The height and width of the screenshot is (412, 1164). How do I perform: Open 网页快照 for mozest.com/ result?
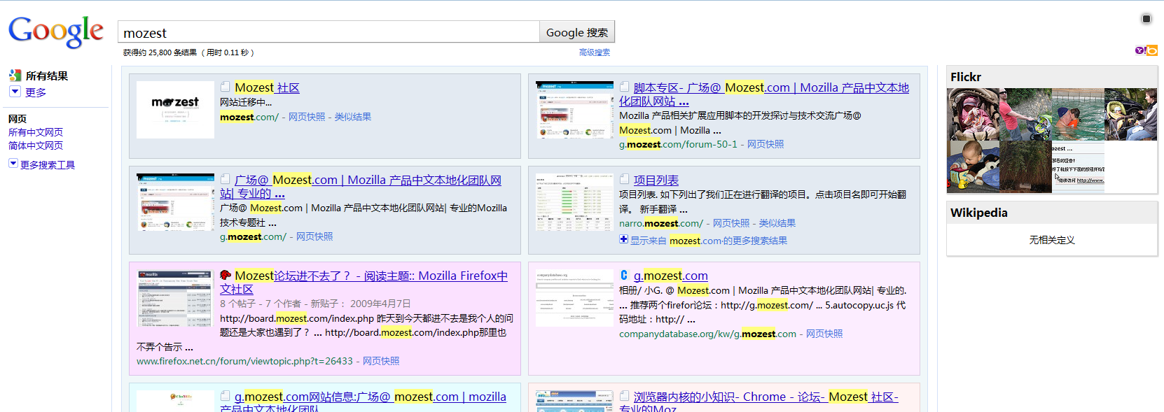(x=307, y=117)
